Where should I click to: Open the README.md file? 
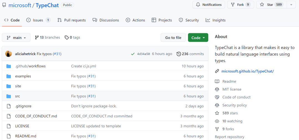pyautogui.click(x=26, y=136)
